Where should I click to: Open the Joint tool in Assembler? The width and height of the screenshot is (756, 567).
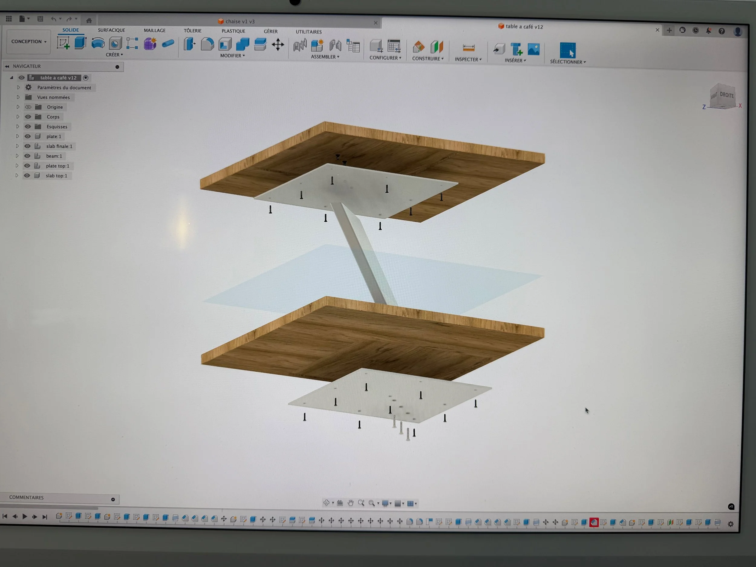(x=335, y=45)
